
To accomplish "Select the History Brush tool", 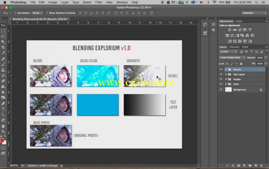I will click(3, 75).
